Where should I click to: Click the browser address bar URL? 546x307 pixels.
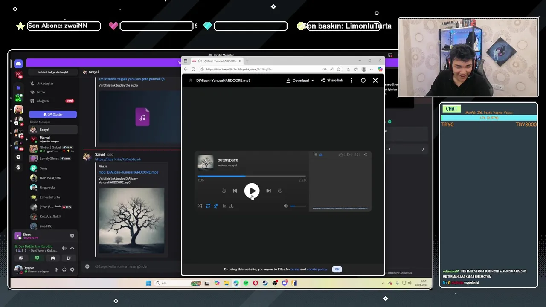pyautogui.click(x=238, y=69)
